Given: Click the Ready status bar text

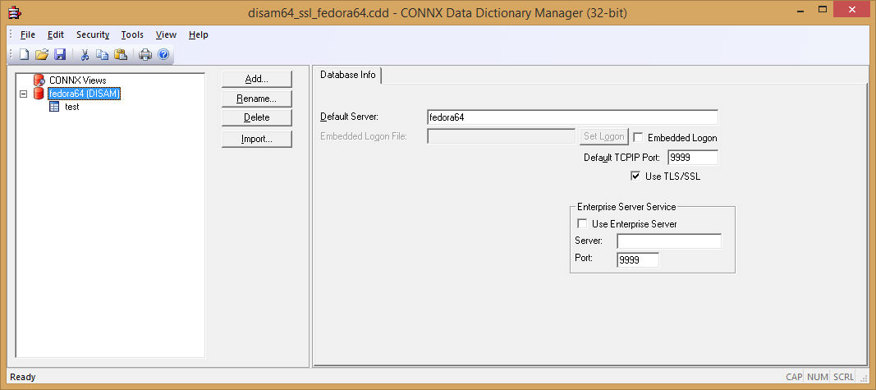Looking at the screenshot, I should 23,377.
